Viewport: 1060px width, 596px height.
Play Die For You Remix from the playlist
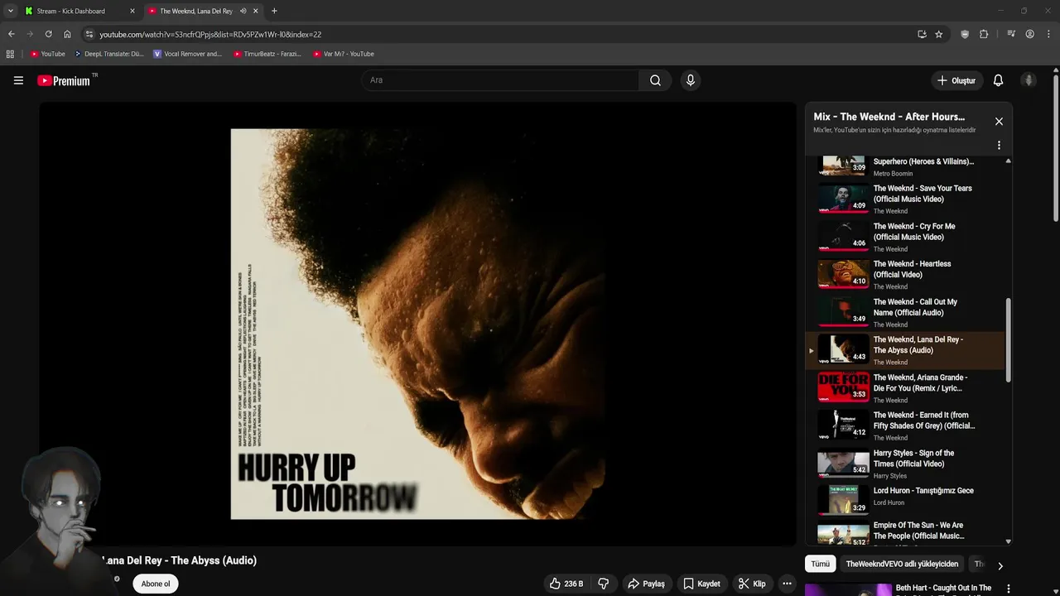(x=904, y=388)
